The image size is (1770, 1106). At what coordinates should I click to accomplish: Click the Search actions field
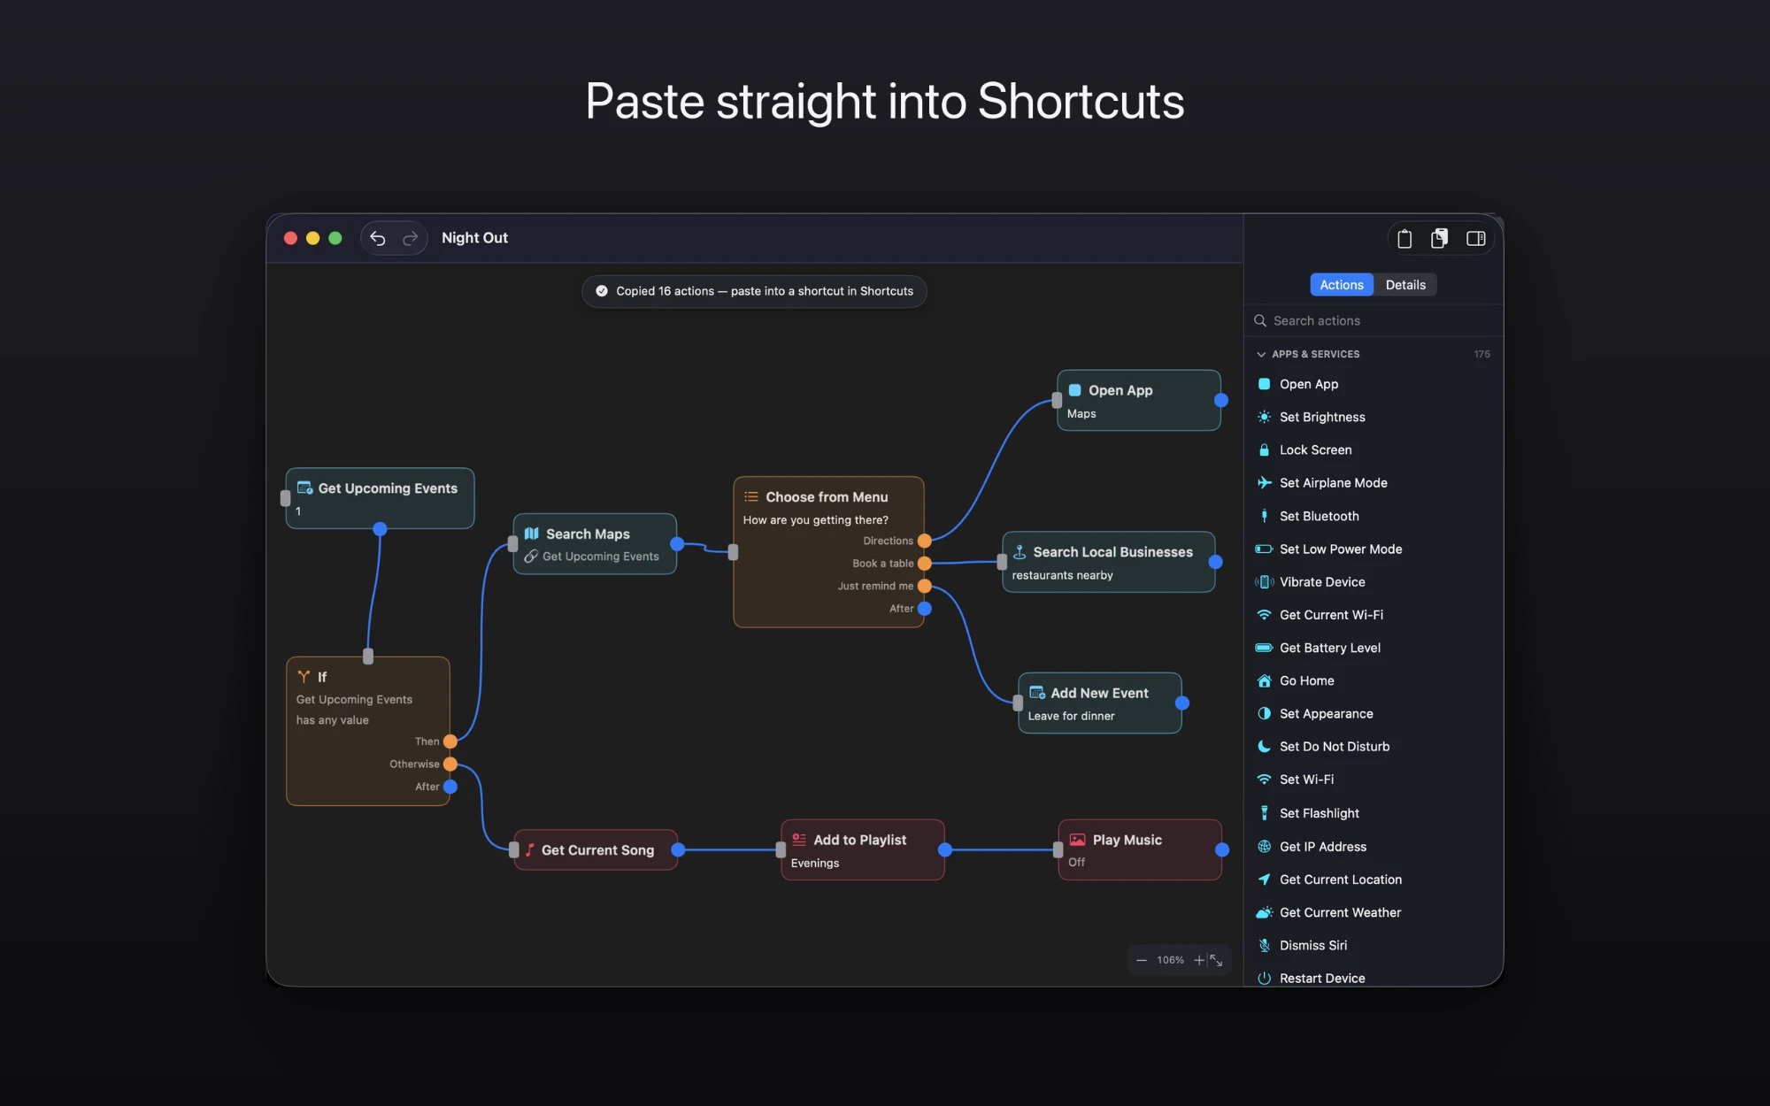[1374, 320]
